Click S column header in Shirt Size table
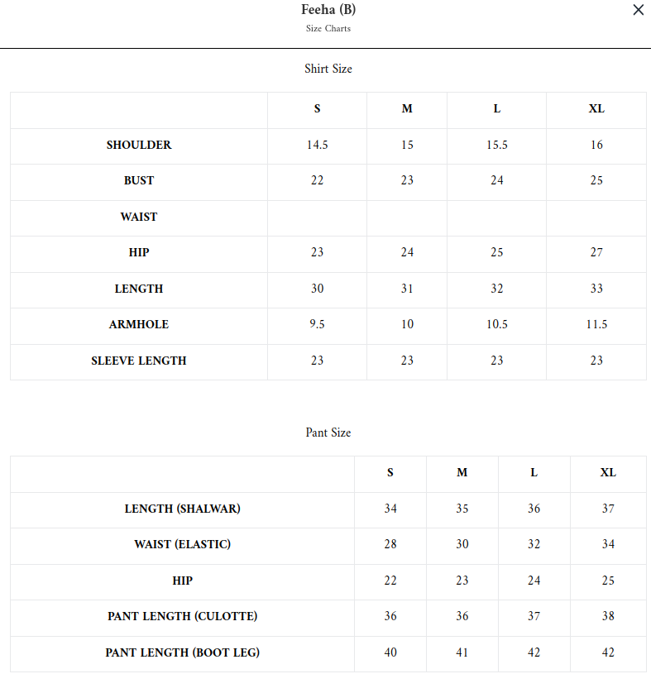The height and width of the screenshot is (693, 651). coord(317,109)
